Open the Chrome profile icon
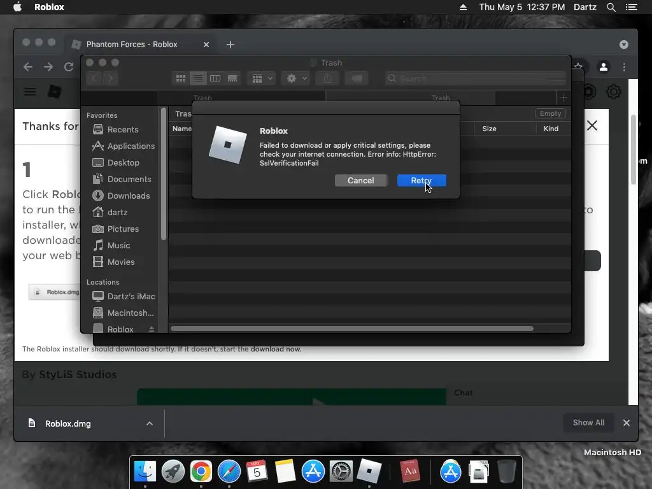 point(604,67)
